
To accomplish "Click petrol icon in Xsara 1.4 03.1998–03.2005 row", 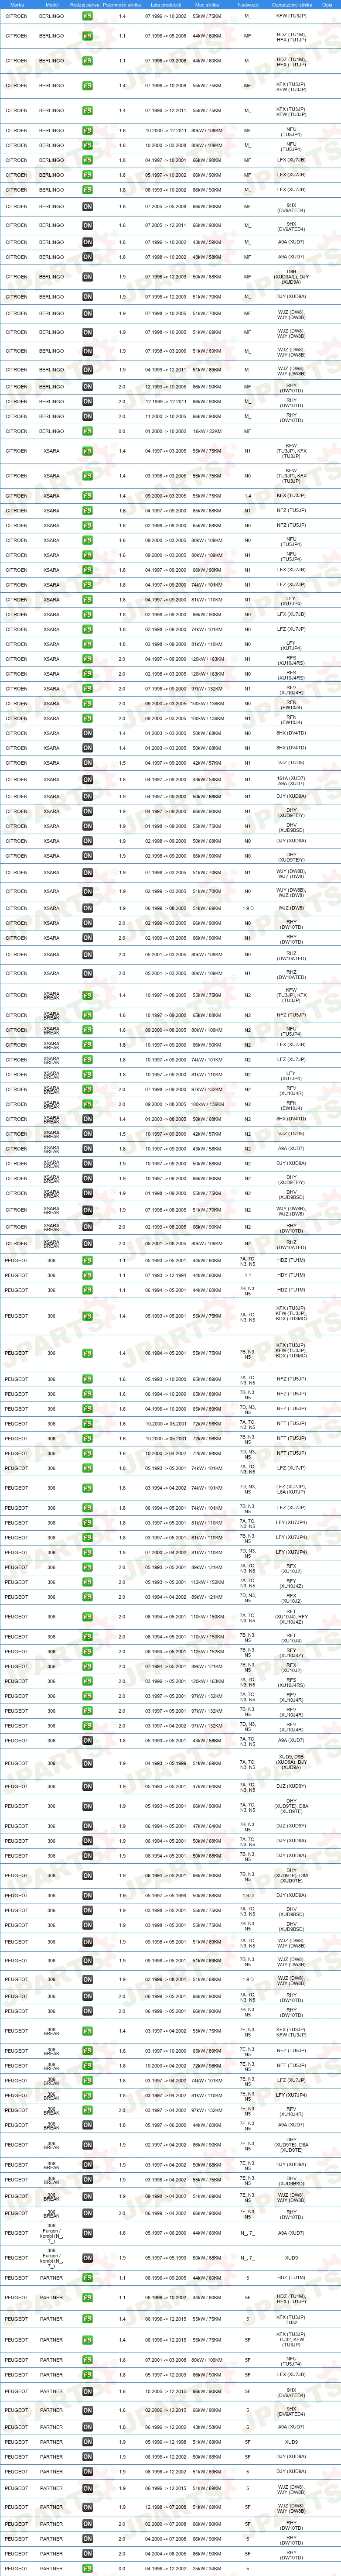I will [87, 476].
